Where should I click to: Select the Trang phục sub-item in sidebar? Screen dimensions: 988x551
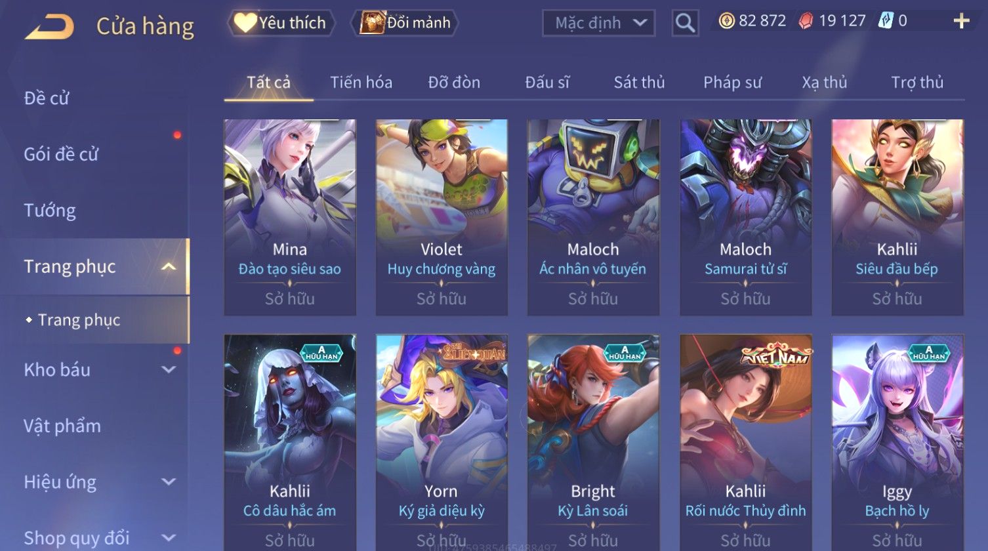pyautogui.click(x=79, y=320)
